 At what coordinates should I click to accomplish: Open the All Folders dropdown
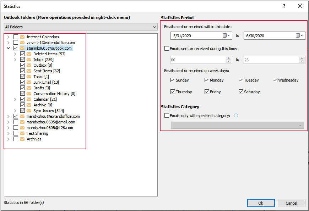pyautogui.click(x=81, y=27)
